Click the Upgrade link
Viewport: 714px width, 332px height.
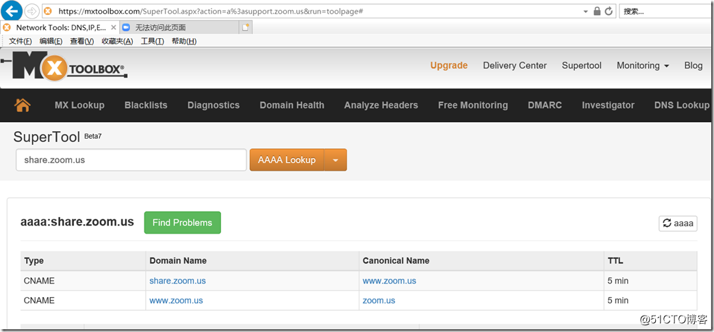[449, 66]
